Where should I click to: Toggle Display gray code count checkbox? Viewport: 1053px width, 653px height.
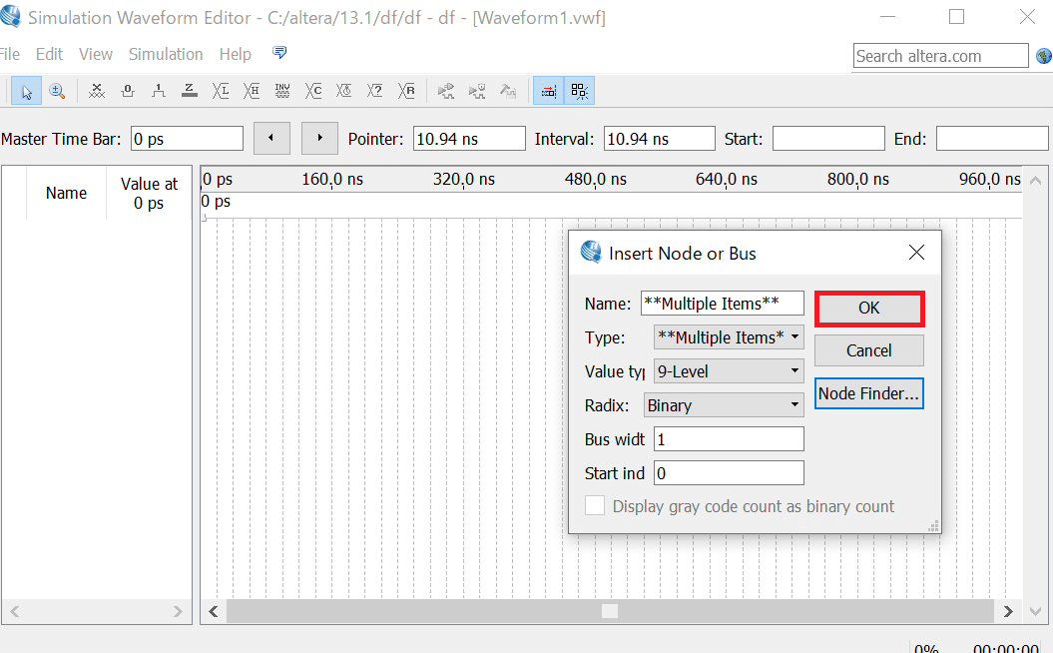594,506
